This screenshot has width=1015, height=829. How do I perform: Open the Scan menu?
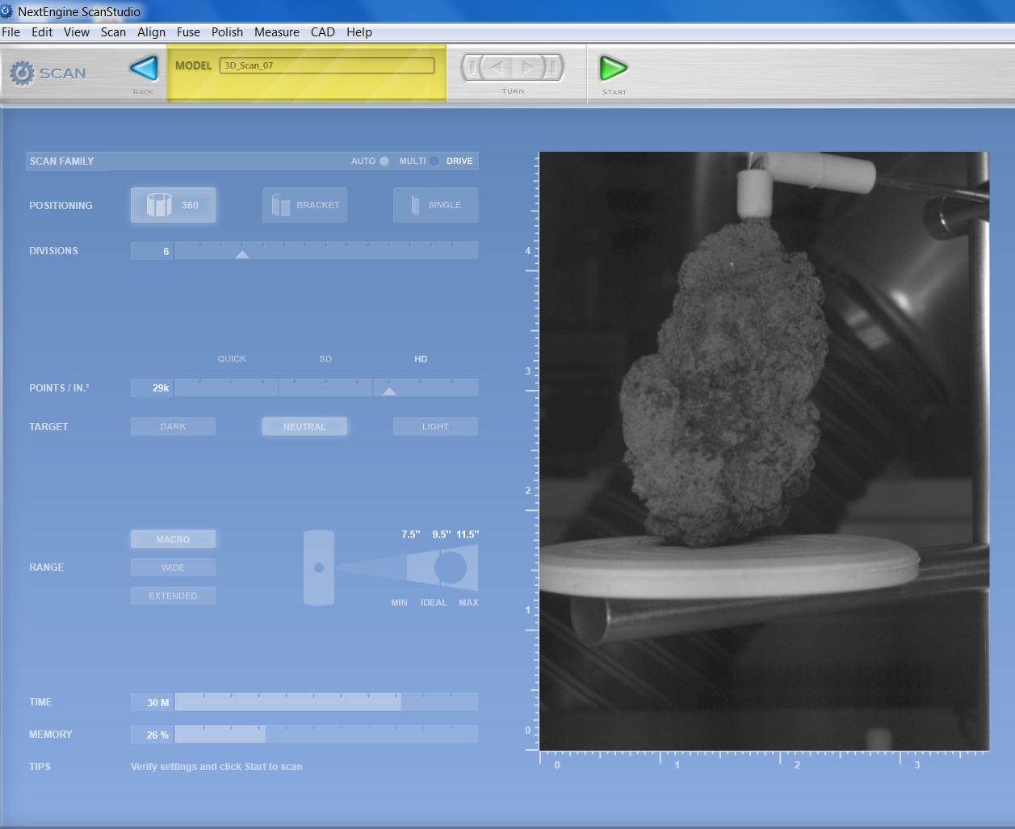[113, 32]
